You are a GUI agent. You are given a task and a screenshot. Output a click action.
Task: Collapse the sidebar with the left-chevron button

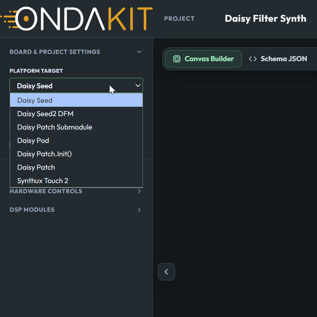pyautogui.click(x=166, y=272)
